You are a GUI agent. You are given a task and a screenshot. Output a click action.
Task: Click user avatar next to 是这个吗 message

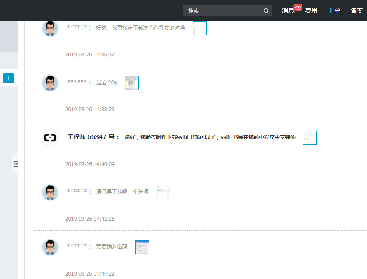(x=50, y=83)
